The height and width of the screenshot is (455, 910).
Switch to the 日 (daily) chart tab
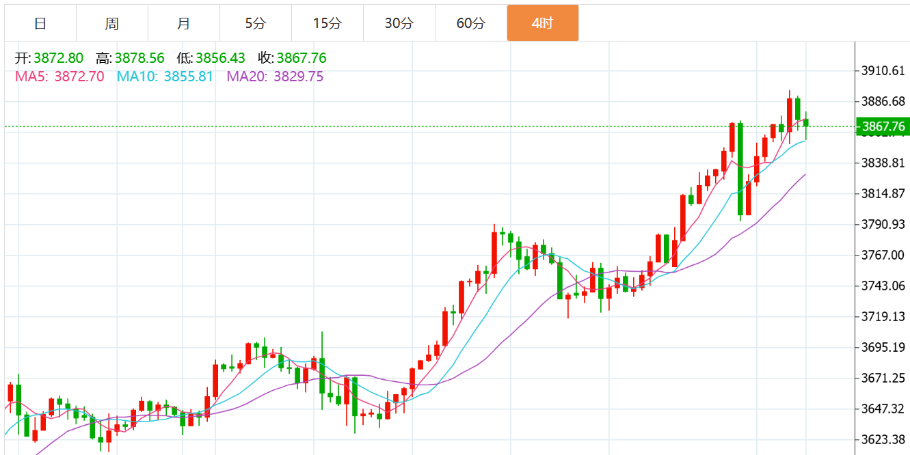point(40,23)
